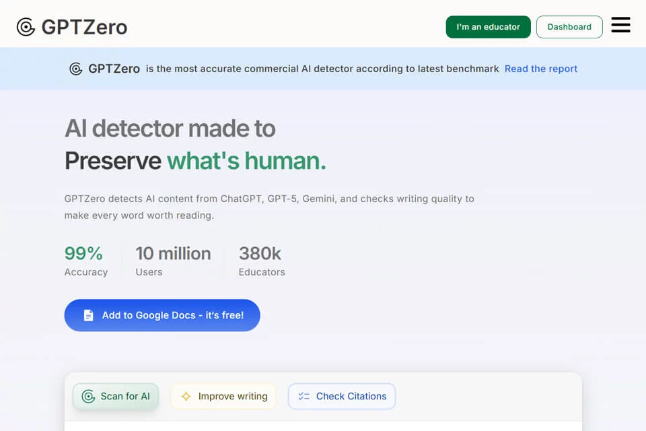This screenshot has width=646, height=431.
Task: Click the document icon on Google Docs button
Action: click(88, 315)
